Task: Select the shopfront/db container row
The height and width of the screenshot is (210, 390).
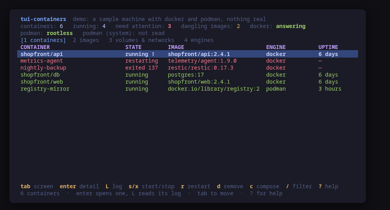Action: [188, 75]
